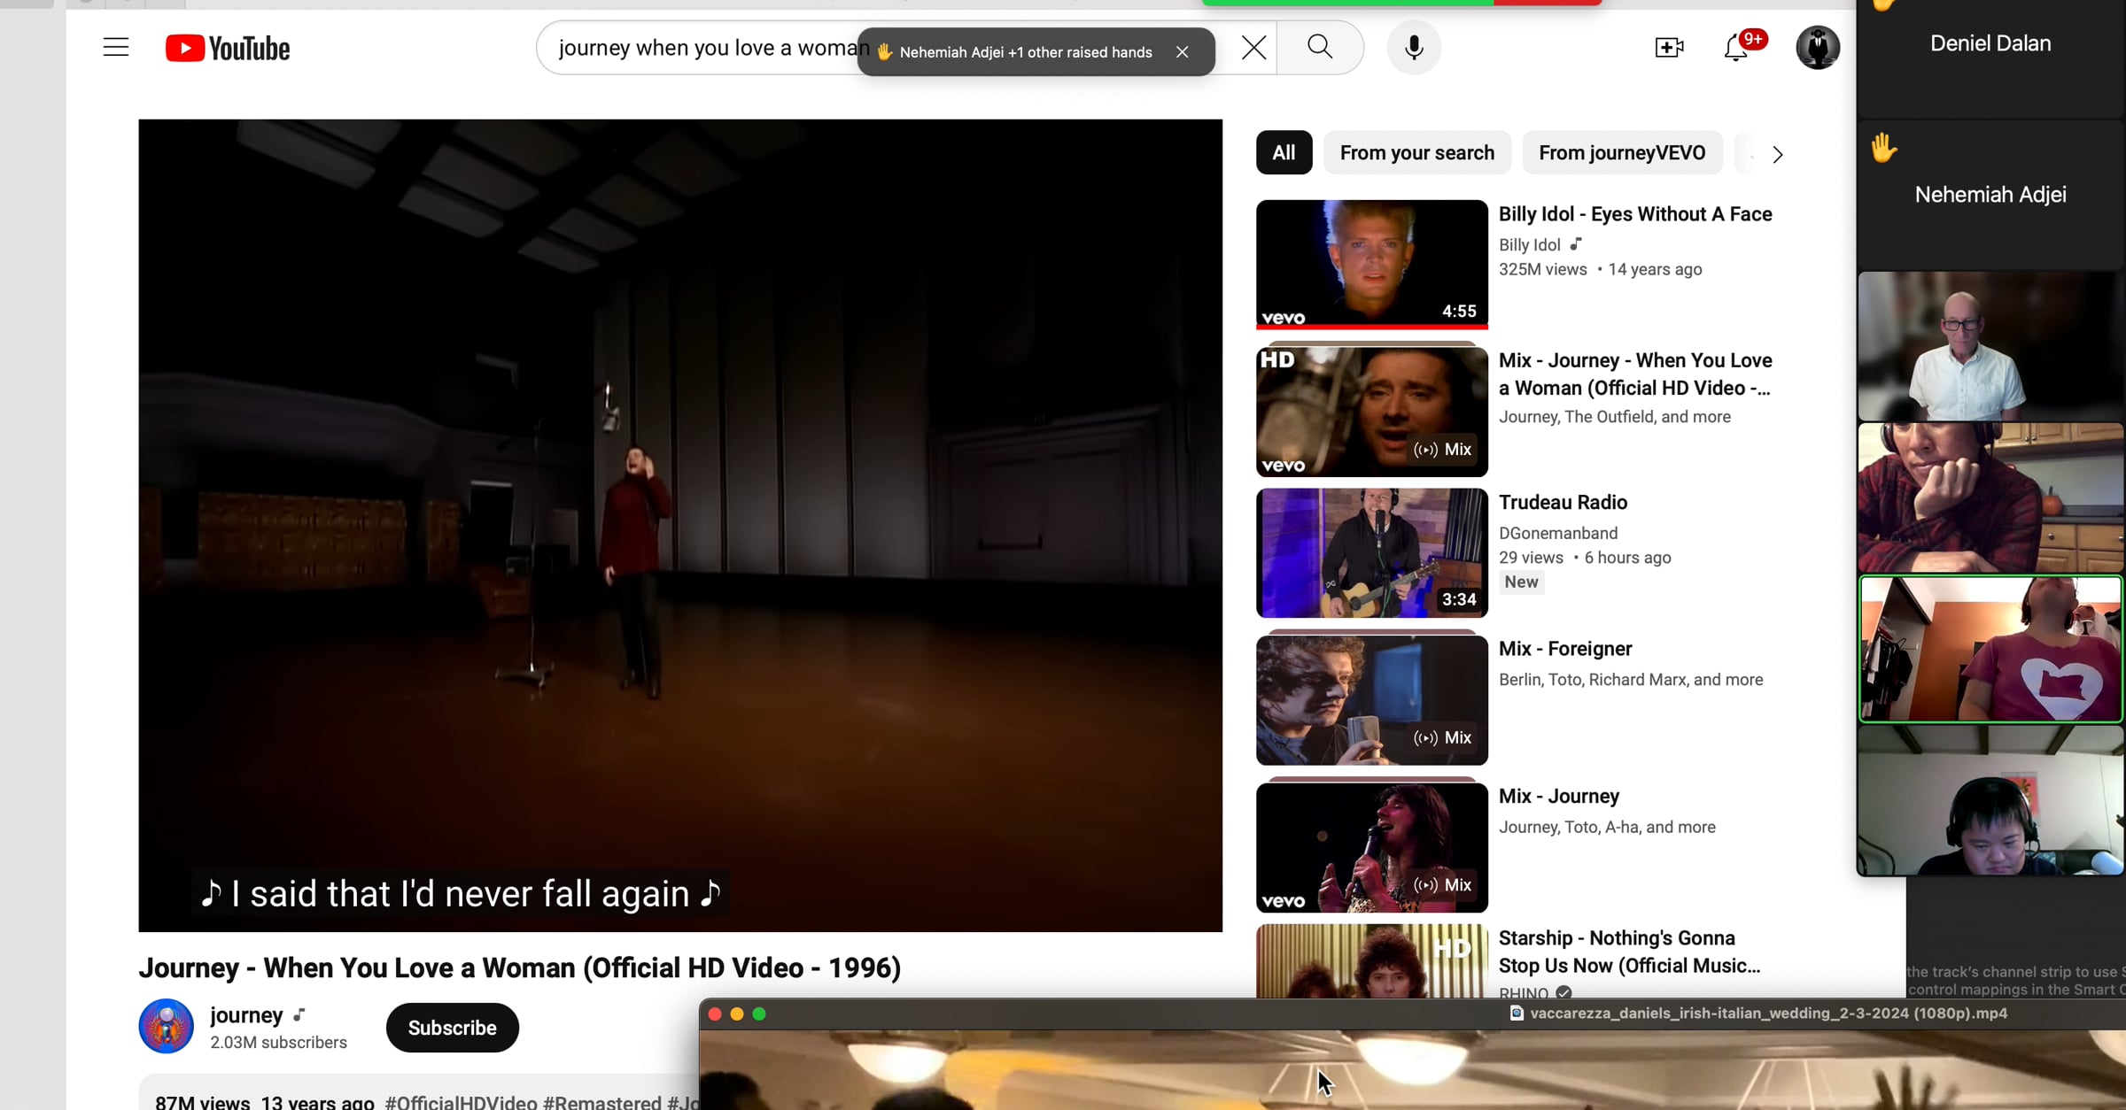Screen dimensions: 2126x1110
Task: Open notifications bell with 9+ badge
Action: 1737,48
